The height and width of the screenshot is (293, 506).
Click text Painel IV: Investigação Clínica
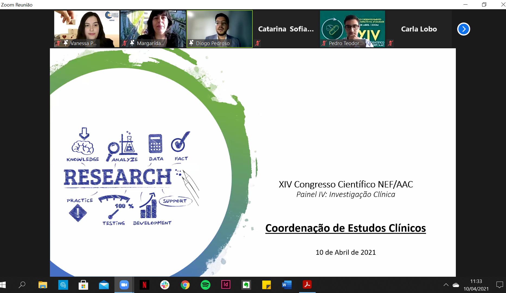(346, 195)
